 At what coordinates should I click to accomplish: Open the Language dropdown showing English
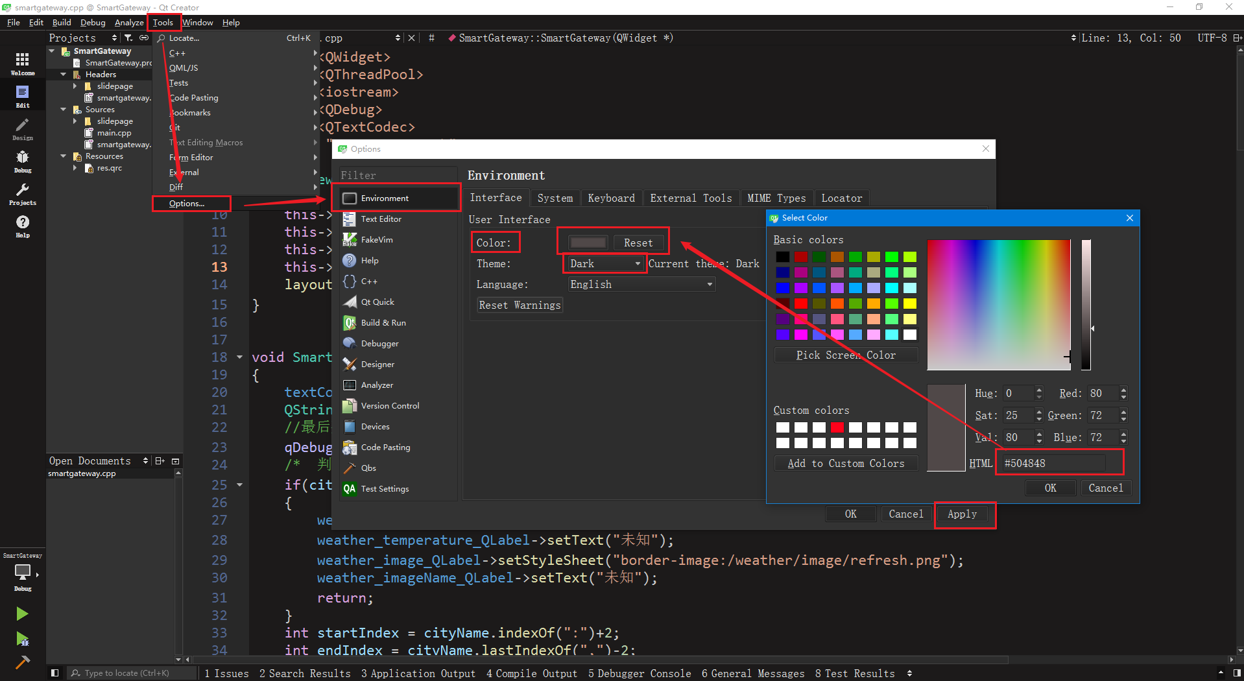(x=640, y=284)
